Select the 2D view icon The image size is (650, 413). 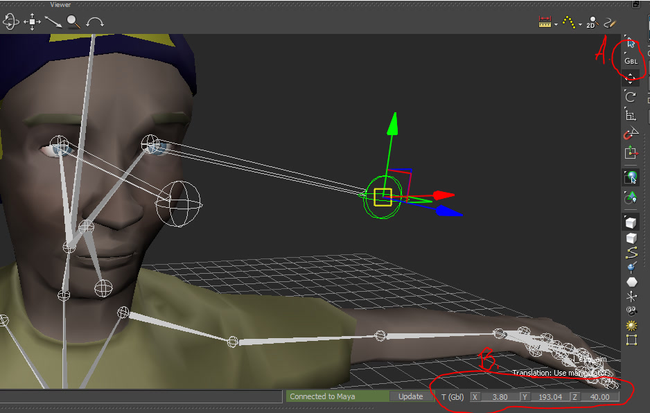592,21
